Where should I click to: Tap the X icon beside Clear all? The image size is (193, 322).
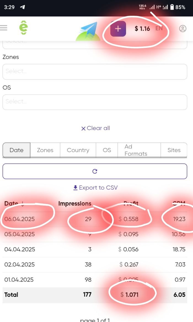(83, 128)
